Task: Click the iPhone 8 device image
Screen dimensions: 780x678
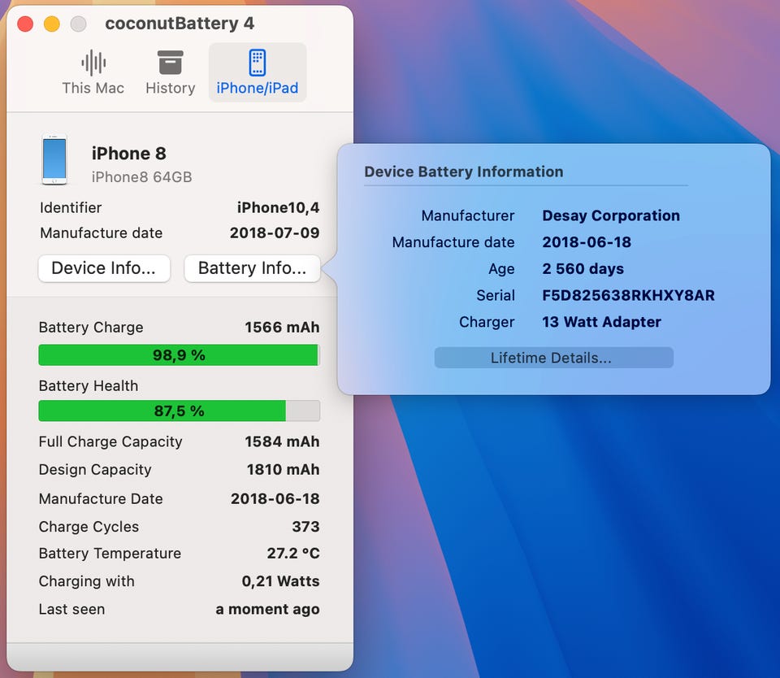Action: click(x=54, y=160)
